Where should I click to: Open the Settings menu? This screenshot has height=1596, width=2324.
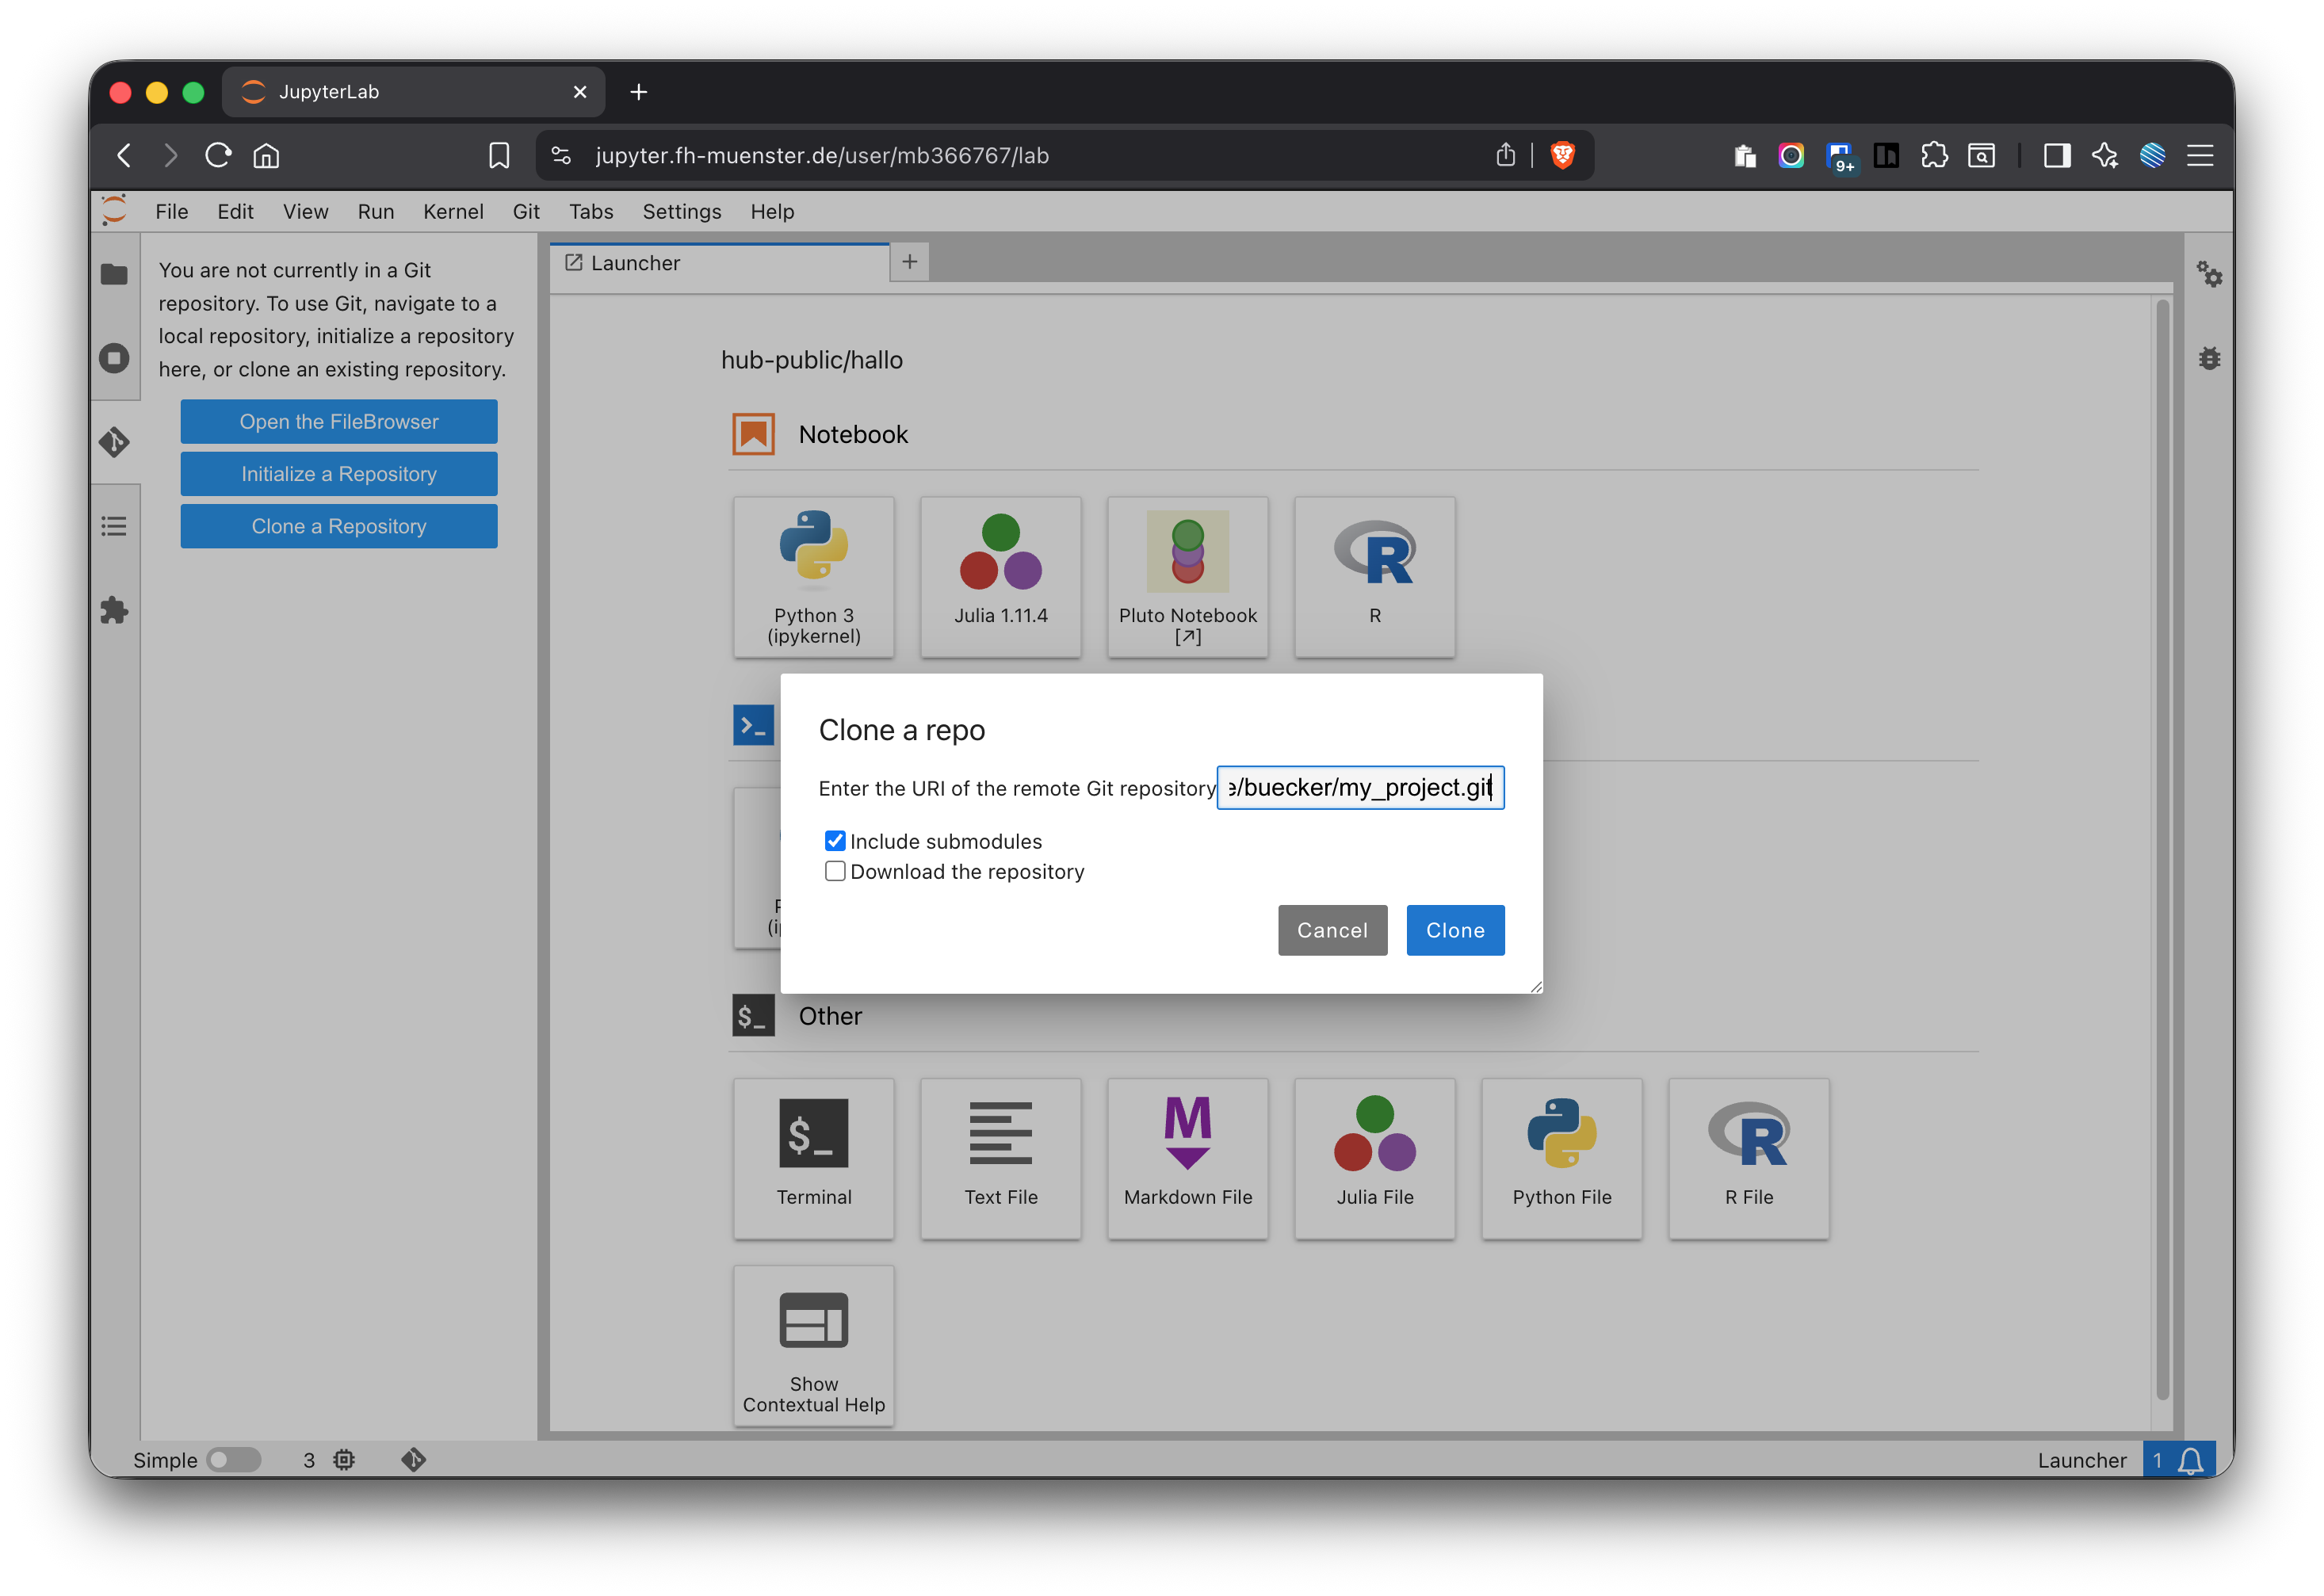coord(681,212)
